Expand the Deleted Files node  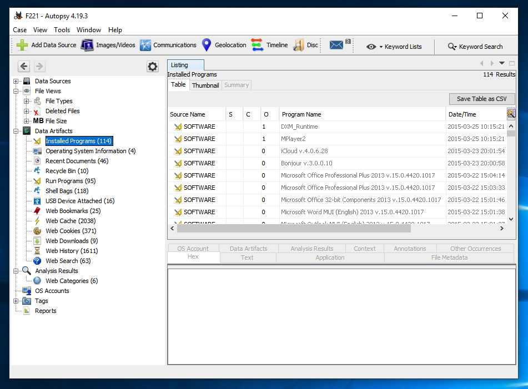click(26, 111)
